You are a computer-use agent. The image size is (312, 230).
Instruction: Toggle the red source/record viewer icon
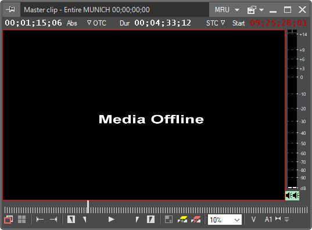9,220
